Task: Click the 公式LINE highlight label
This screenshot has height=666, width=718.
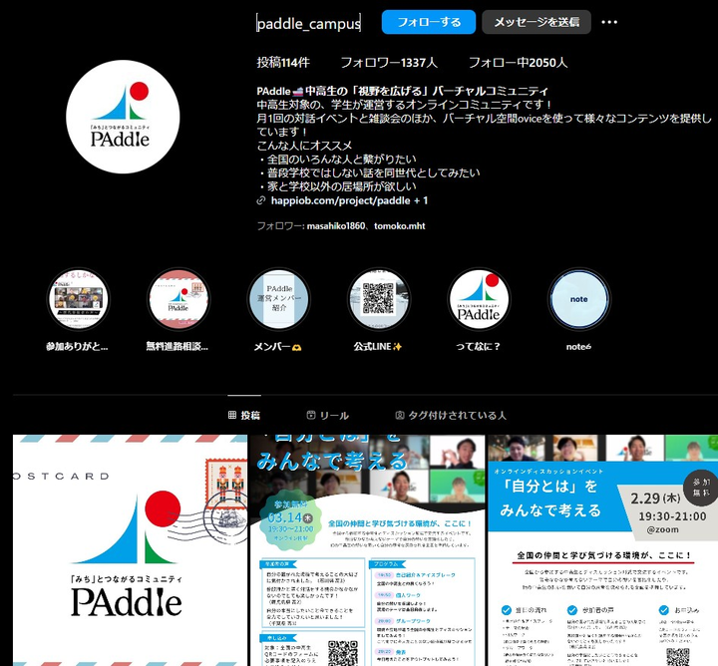Action: point(378,347)
